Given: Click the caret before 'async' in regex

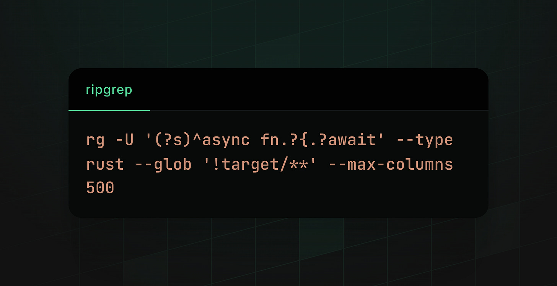Looking at the screenshot, I should pos(197,137).
